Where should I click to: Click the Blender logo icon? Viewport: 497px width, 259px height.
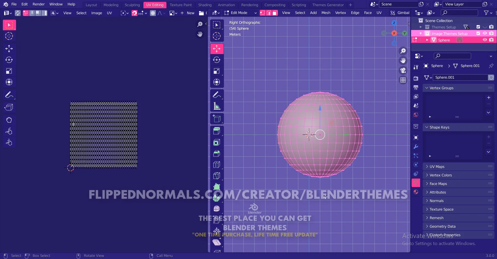click(x=6, y=4)
